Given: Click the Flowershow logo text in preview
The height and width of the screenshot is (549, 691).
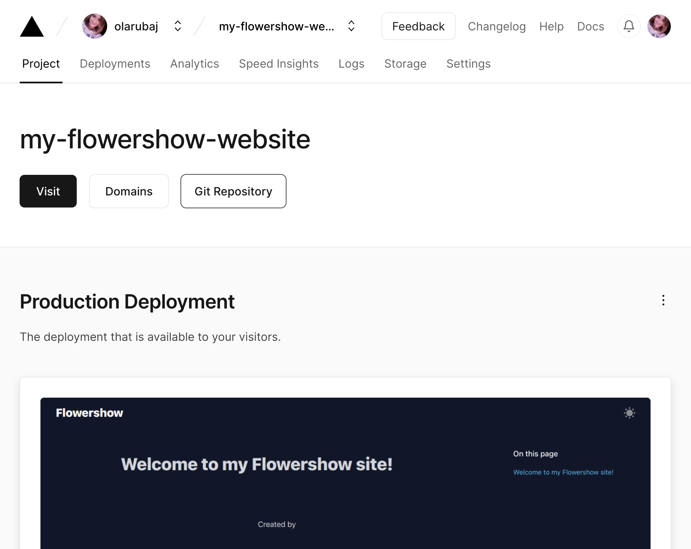Looking at the screenshot, I should tap(89, 413).
